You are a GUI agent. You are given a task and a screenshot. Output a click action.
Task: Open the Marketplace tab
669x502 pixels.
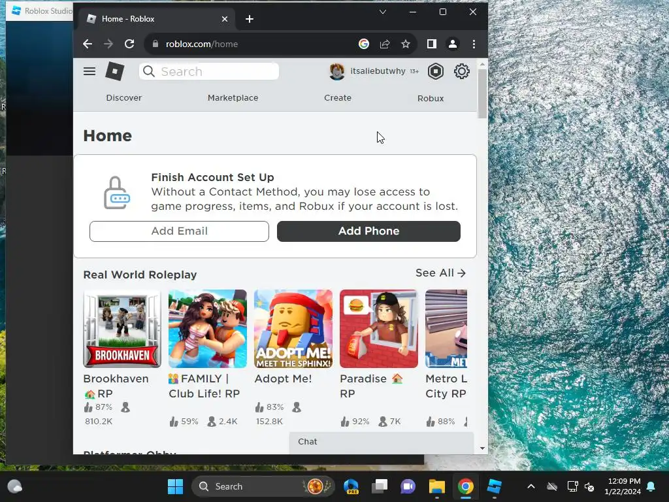(x=233, y=98)
